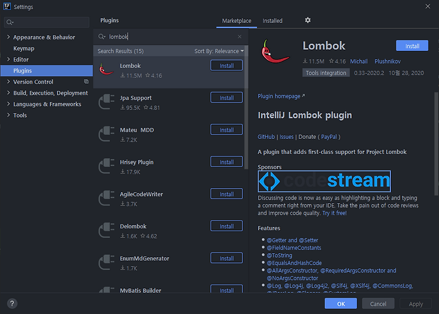Open the GitHub link

[x=266, y=136]
